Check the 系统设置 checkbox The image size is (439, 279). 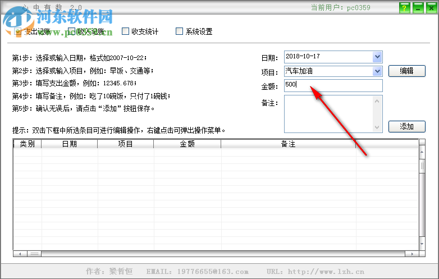(179, 31)
